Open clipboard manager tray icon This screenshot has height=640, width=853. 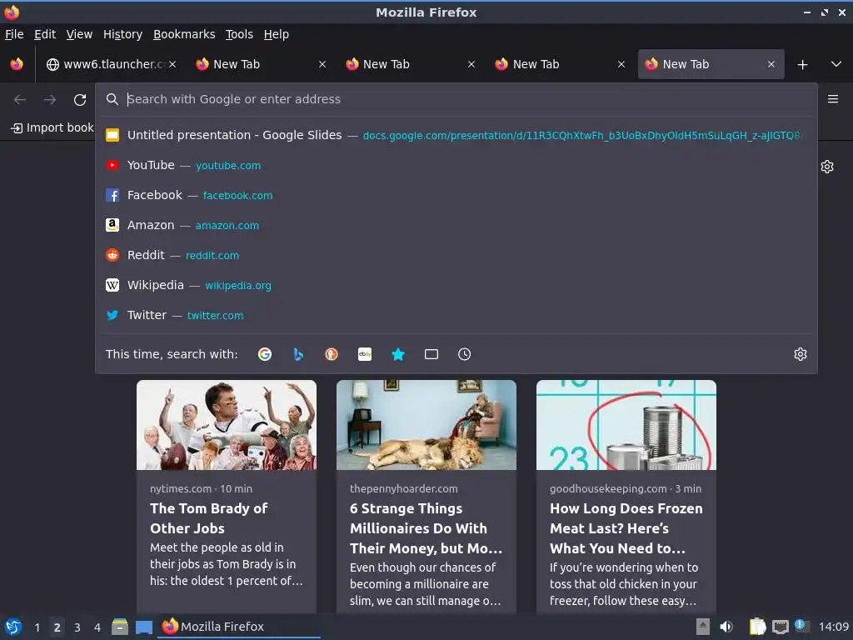point(758,627)
